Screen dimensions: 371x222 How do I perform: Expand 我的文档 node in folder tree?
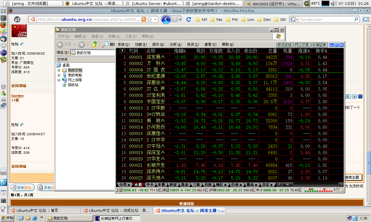59,70
